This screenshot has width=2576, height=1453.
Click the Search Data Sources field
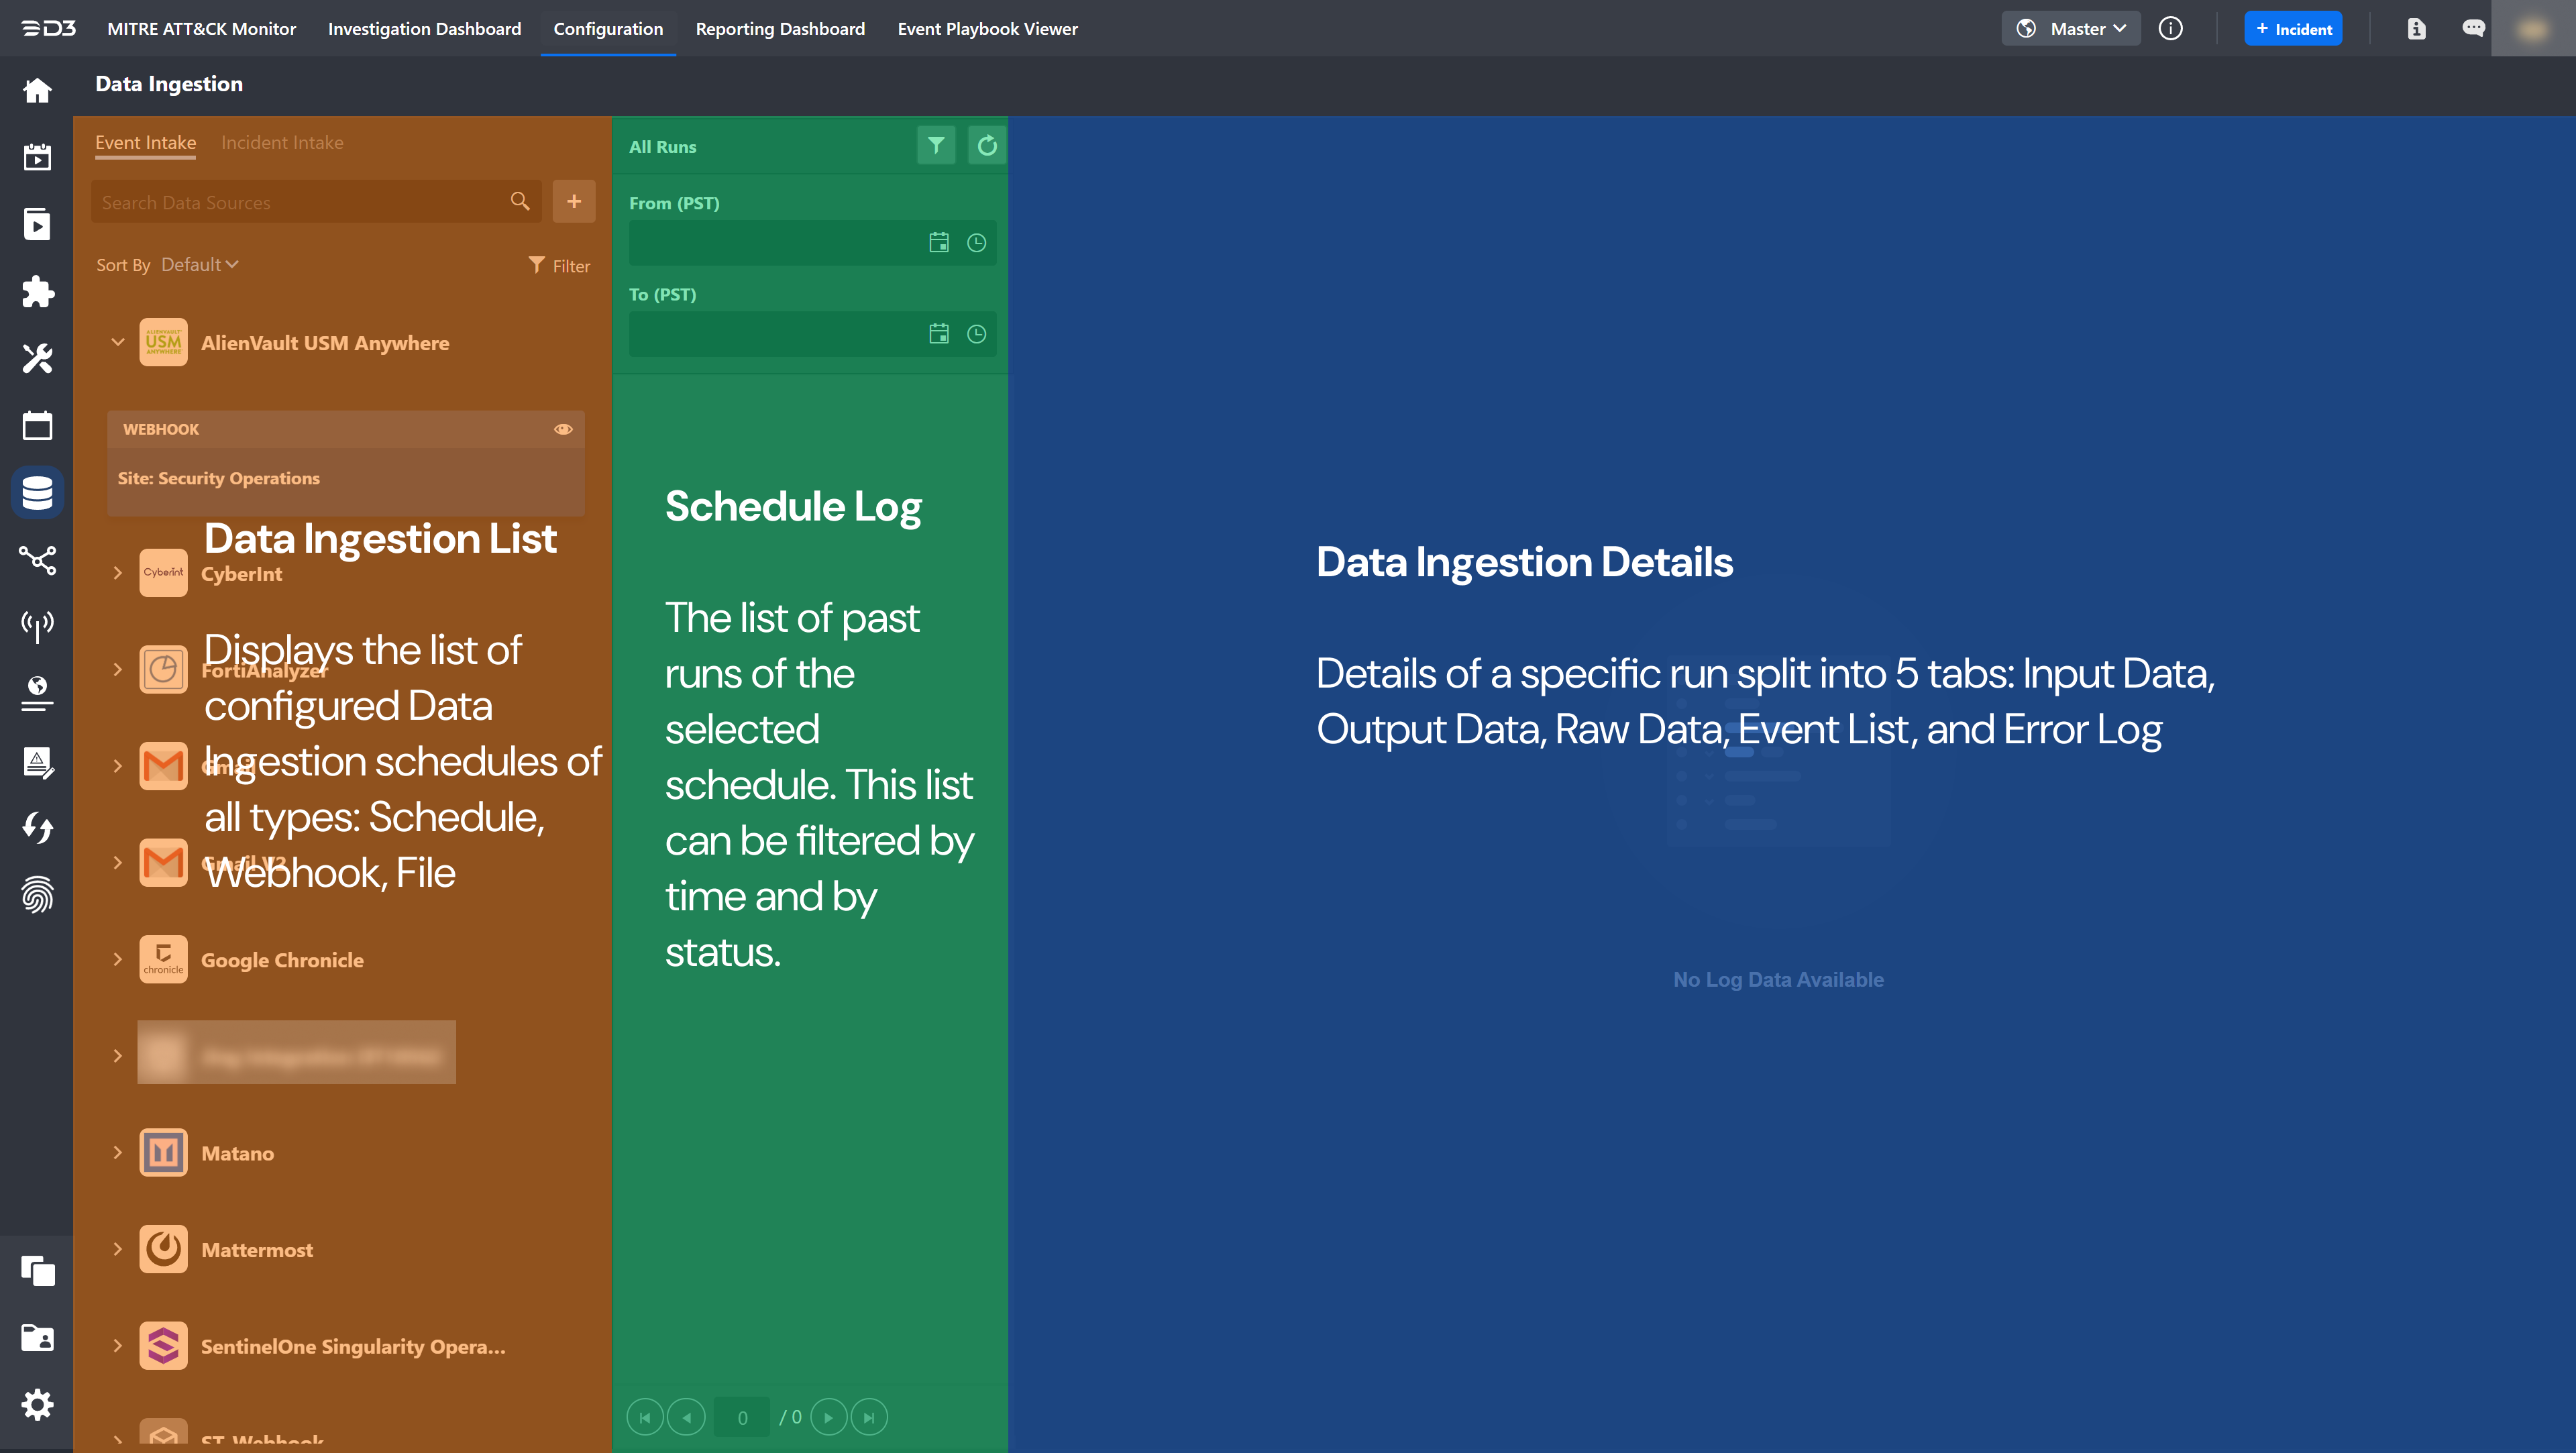click(x=300, y=203)
